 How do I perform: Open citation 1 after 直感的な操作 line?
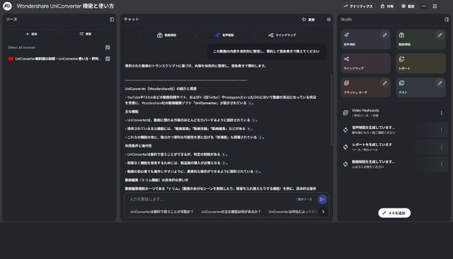pyautogui.click(x=256, y=172)
